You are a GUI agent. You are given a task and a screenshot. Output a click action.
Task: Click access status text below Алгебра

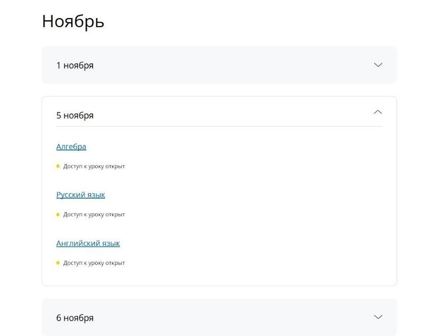click(94, 166)
